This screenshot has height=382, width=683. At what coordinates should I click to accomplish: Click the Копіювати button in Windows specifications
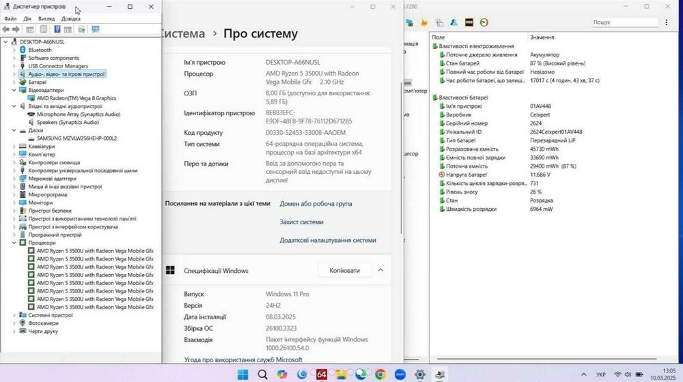(x=344, y=270)
